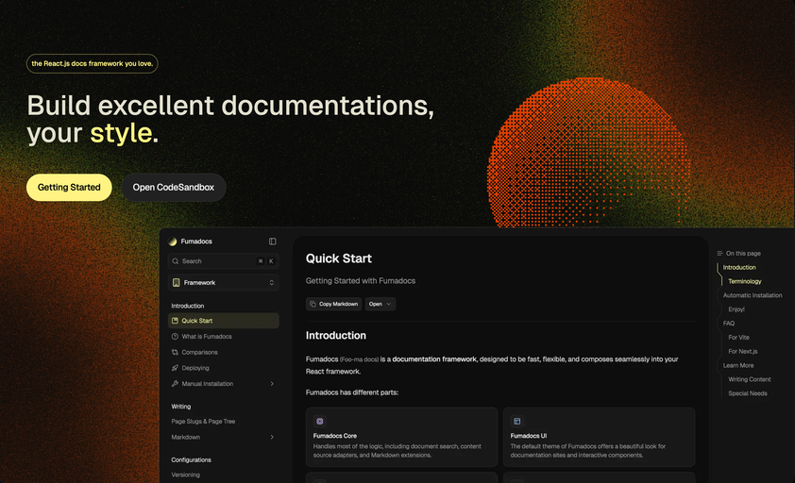The height and width of the screenshot is (483, 795).
Task: Click the Fumadocs UI card icon
Action: pyautogui.click(x=517, y=421)
